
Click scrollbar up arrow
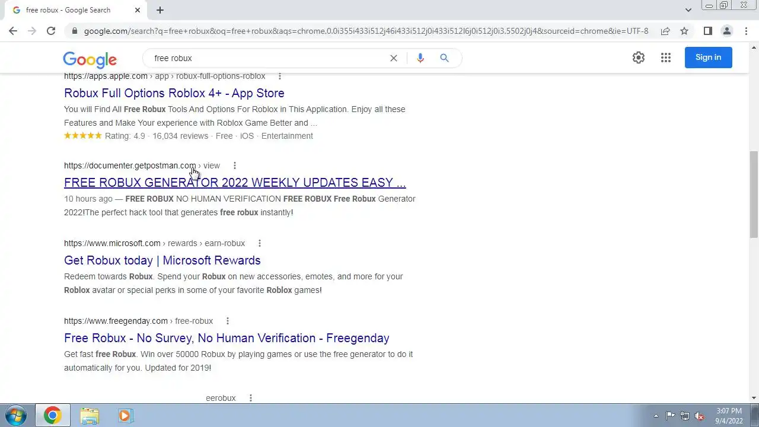[754, 46]
